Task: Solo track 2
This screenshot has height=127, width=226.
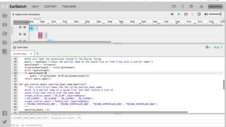Action: [20, 34]
